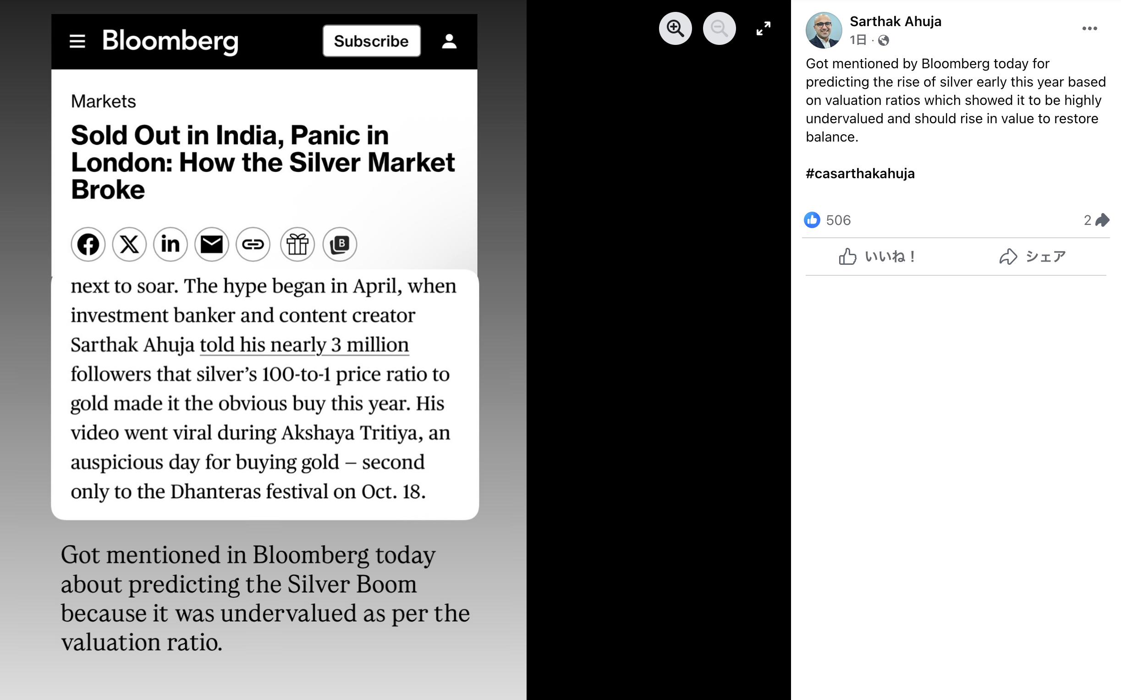The height and width of the screenshot is (700, 1121).
Task: Click the public audience globe icon
Action: point(884,40)
